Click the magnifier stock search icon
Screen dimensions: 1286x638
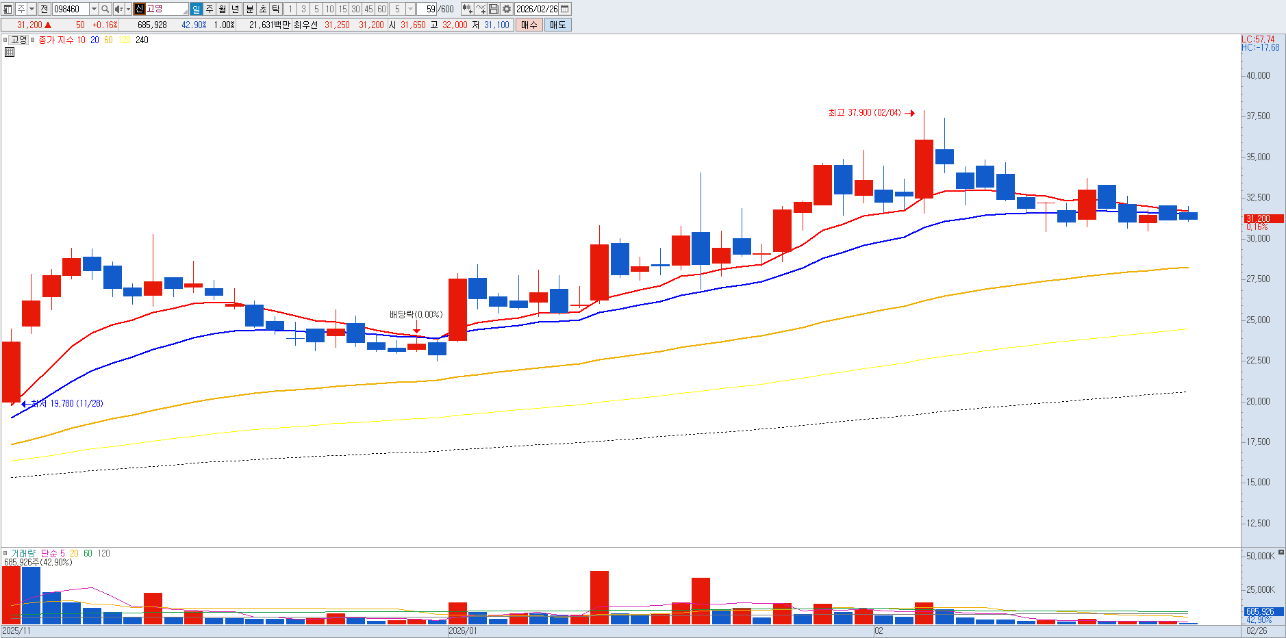coord(105,9)
